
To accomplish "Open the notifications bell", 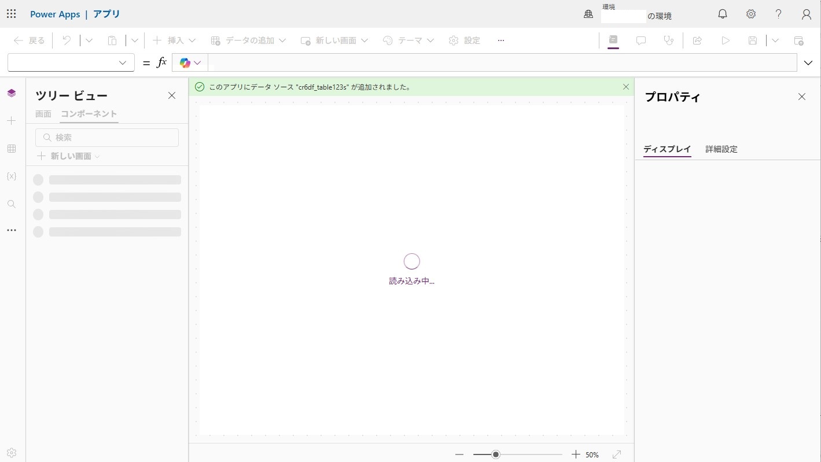I will point(723,14).
